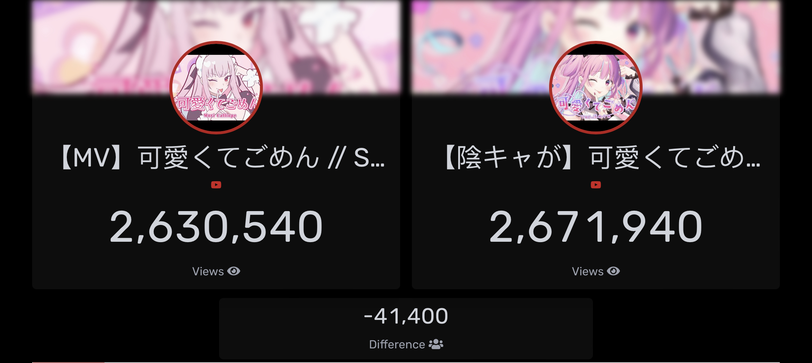
Task: Open the 【陰キャが】可愛くてごめ… video title
Action: pyautogui.click(x=601, y=158)
